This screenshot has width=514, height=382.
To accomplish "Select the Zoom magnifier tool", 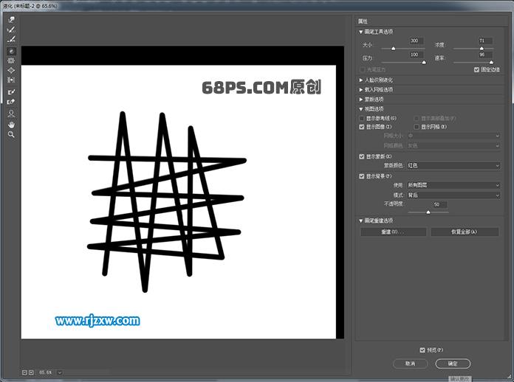I will [x=11, y=135].
